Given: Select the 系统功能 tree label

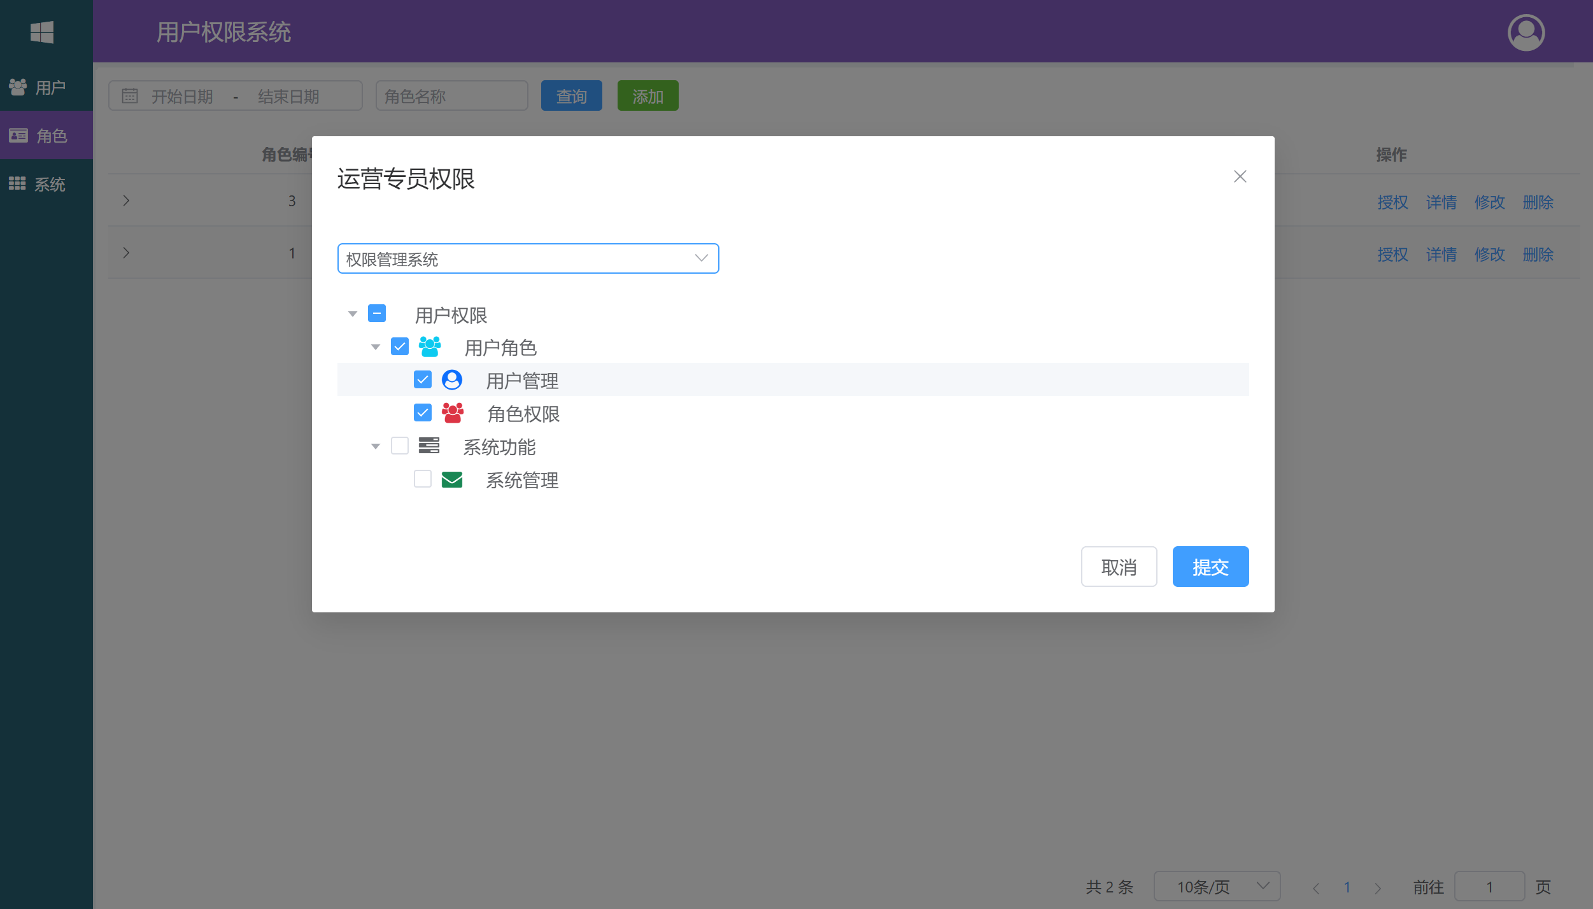Looking at the screenshot, I should (499, 447).
